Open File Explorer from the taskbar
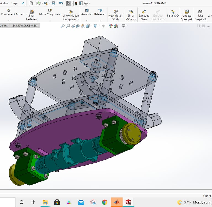 (45, 202)
